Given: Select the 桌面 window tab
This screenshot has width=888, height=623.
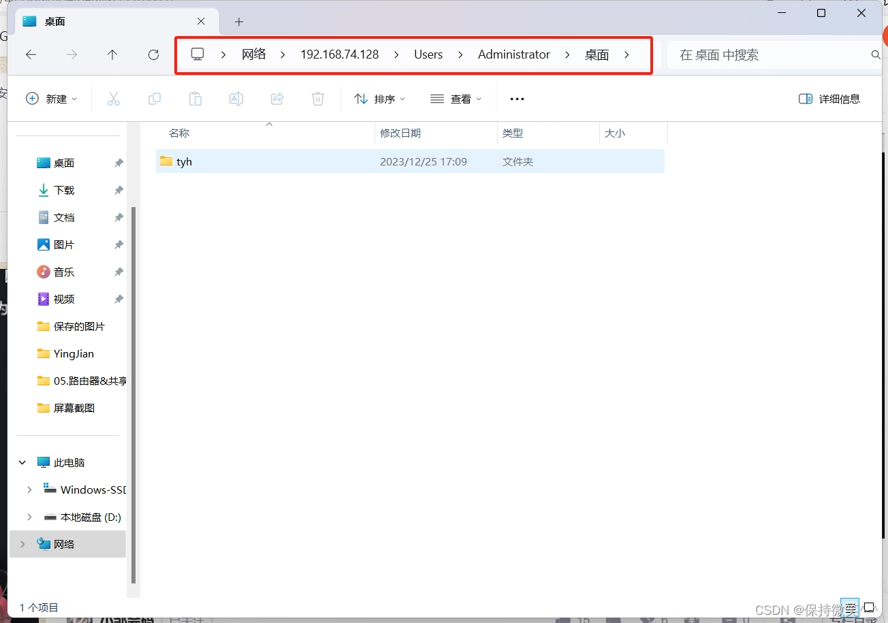Looking at the screenshot, I should coord(116,22).
